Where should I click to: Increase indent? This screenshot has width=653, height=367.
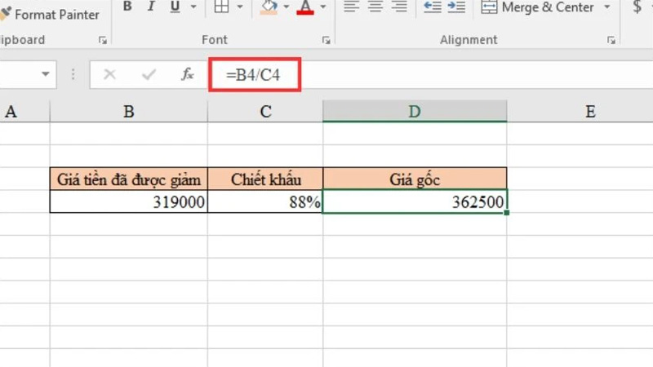tap(456, 7)
